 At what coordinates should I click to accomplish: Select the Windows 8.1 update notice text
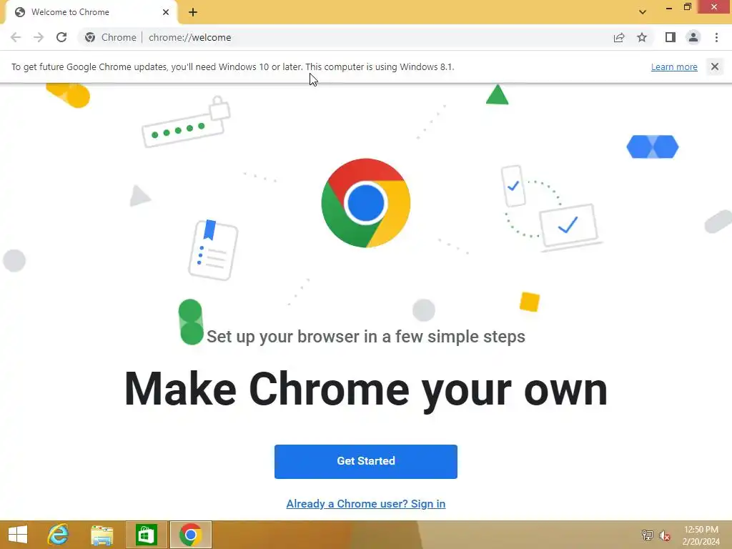click(x=232, y=66)
